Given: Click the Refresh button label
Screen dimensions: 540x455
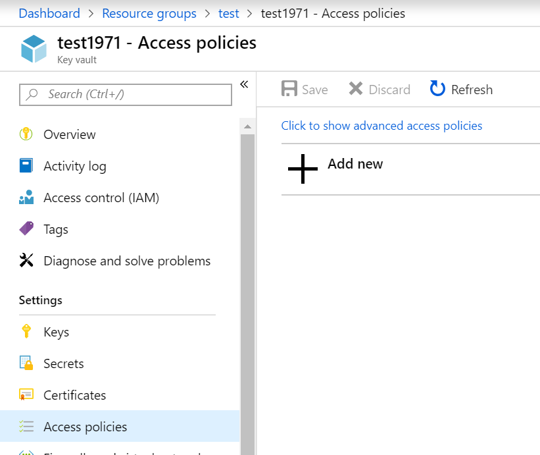Looking at the screenshot, I should point(472,90).
